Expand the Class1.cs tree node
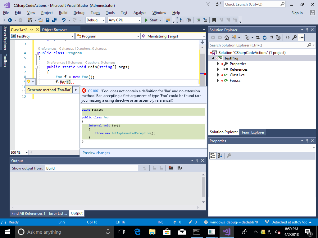Viewport: 318px width, 238px height. coord(218,75)
